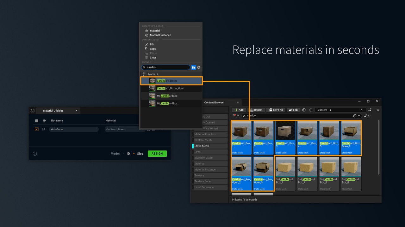Choose Material Instance from create menu
405x227 pixels.
click(x=160, y=35)
